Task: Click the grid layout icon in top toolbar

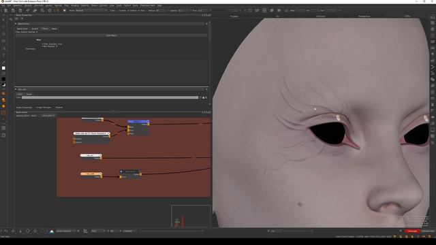Action: point(264,10)
